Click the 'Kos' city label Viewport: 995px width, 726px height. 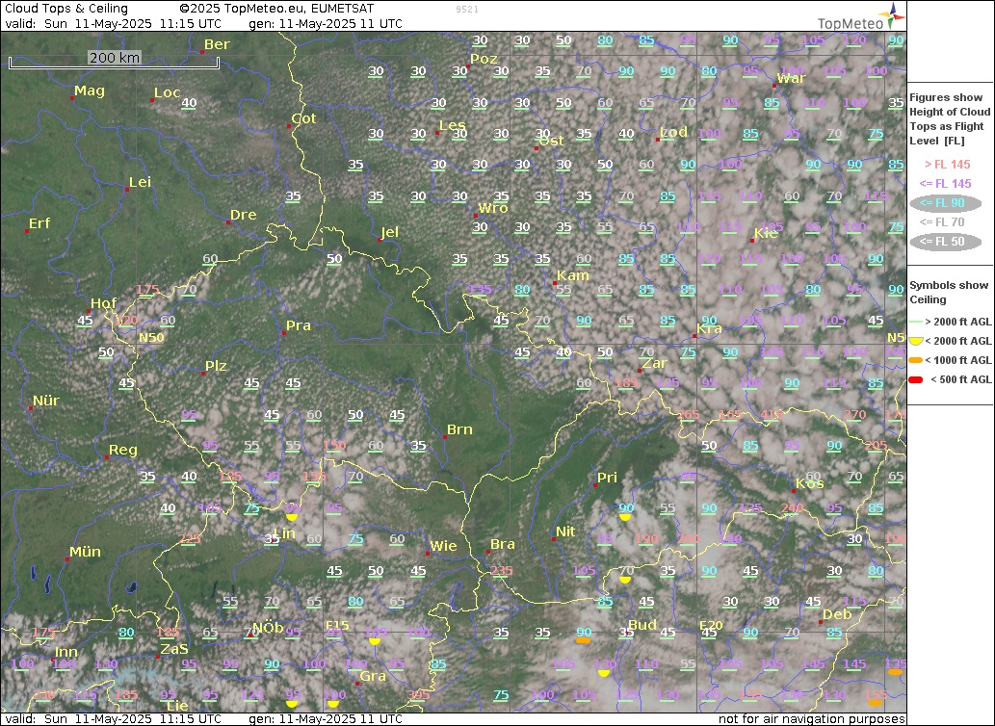tap(810, 483)
